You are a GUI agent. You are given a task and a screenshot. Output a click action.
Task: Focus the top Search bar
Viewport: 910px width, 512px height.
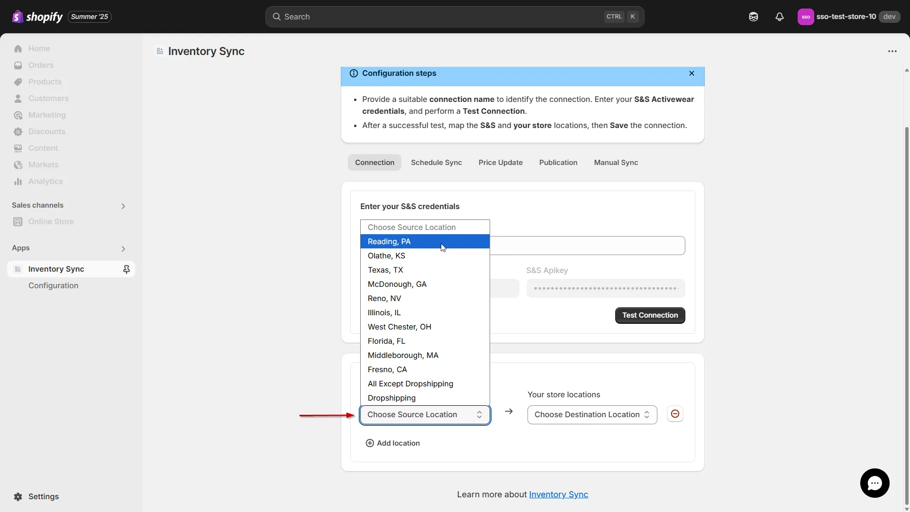point(455,17)
